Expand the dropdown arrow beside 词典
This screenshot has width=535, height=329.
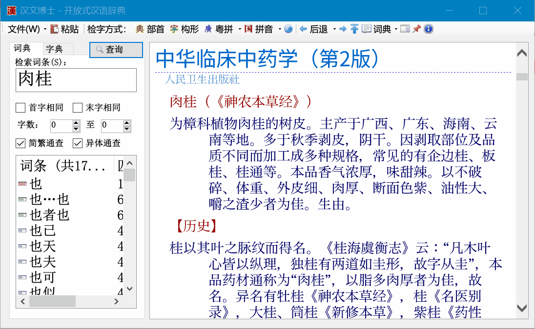(396, 29)
